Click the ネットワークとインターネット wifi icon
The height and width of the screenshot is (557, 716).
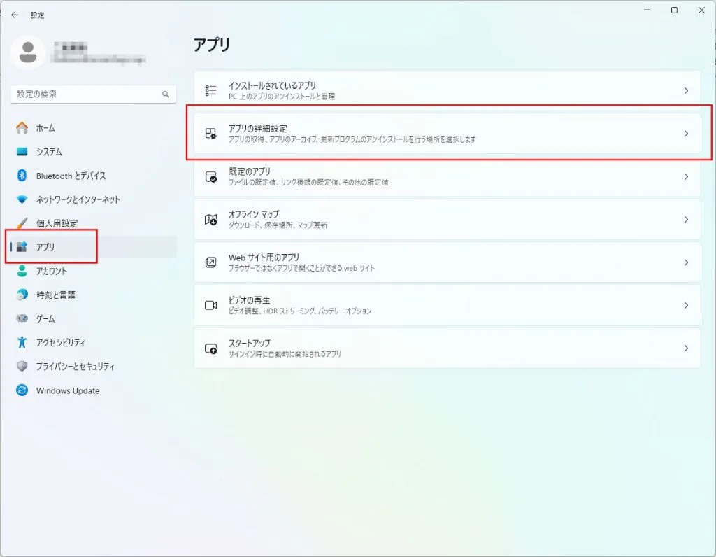(22, 199)
